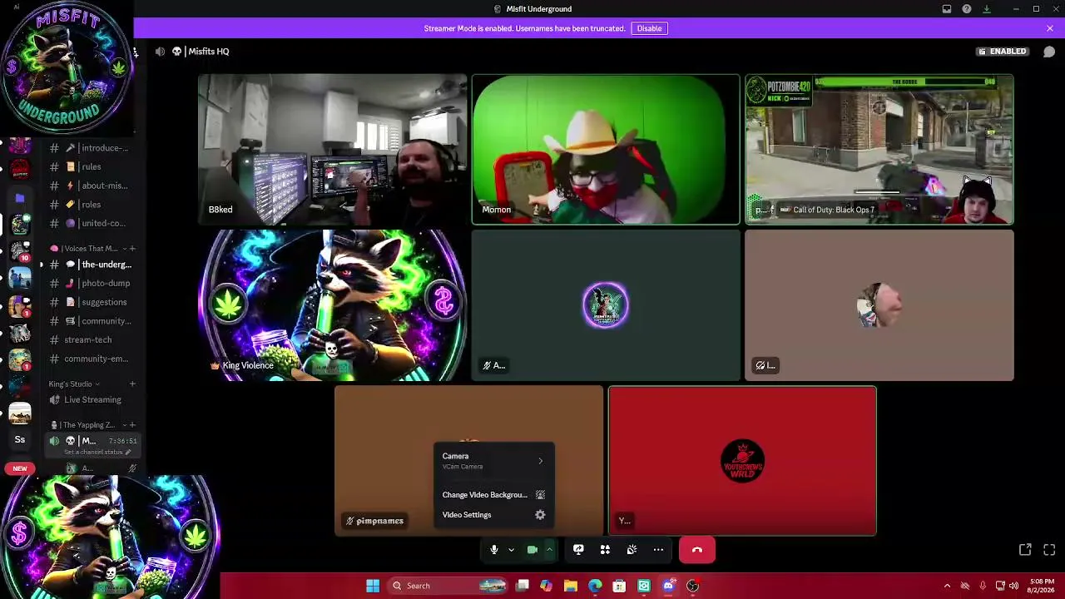
Task: Open the microphone options arrow
Action: click(x=511, y=550)
